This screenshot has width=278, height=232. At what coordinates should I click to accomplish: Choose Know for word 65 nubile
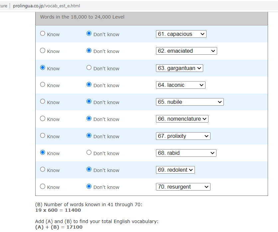tap(43, 101)
